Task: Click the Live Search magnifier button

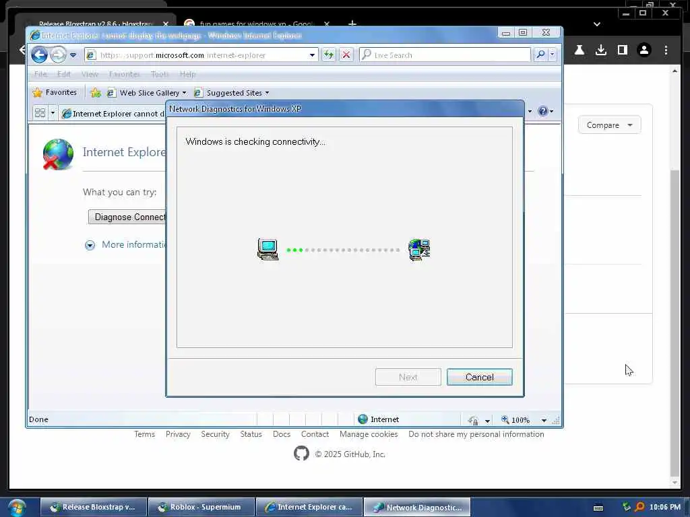Action: pos(540,55)
